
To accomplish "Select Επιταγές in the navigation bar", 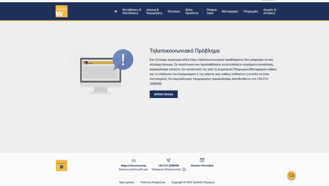I will (174, 12).
